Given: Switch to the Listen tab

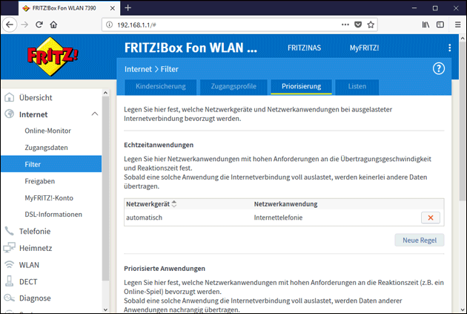Looking at the screenshot, I should (357, 87).
